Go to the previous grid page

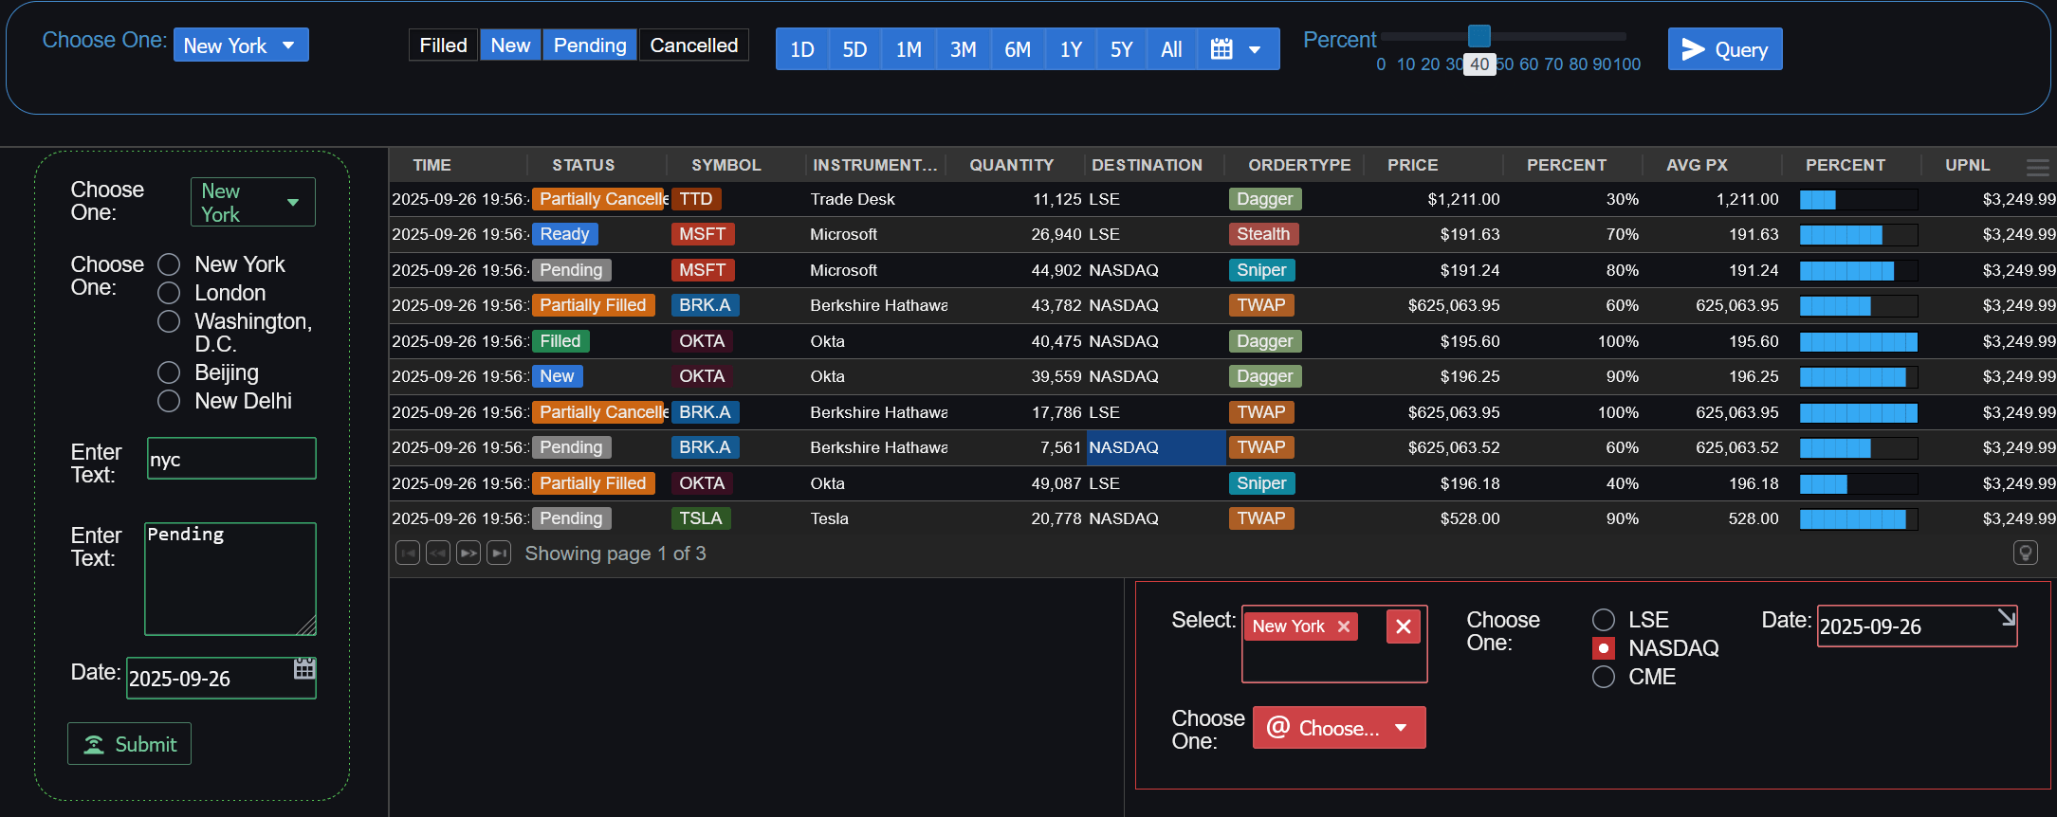click(438, 553)
